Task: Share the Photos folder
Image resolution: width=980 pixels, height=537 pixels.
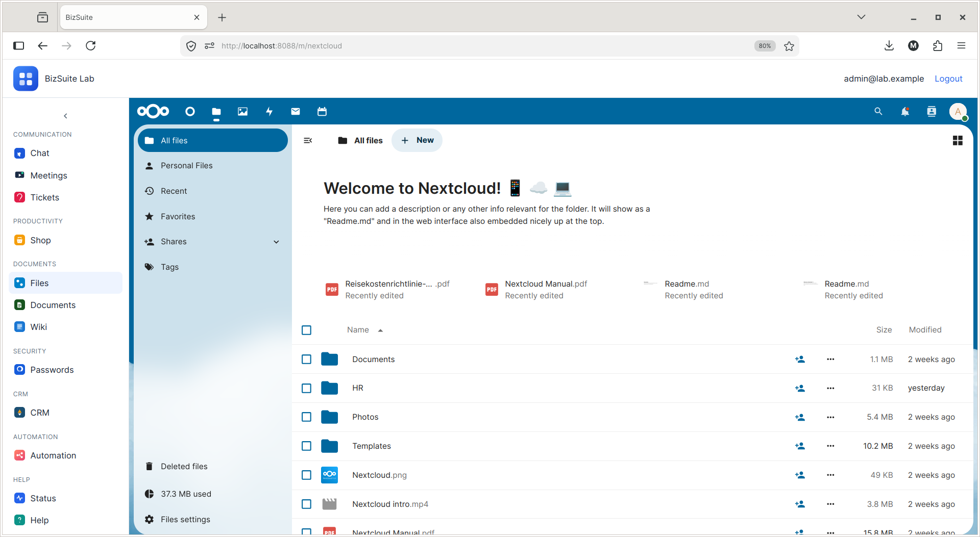Action: pos(800,417)
